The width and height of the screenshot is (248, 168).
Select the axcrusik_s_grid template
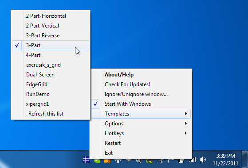(x=51, y=65)
